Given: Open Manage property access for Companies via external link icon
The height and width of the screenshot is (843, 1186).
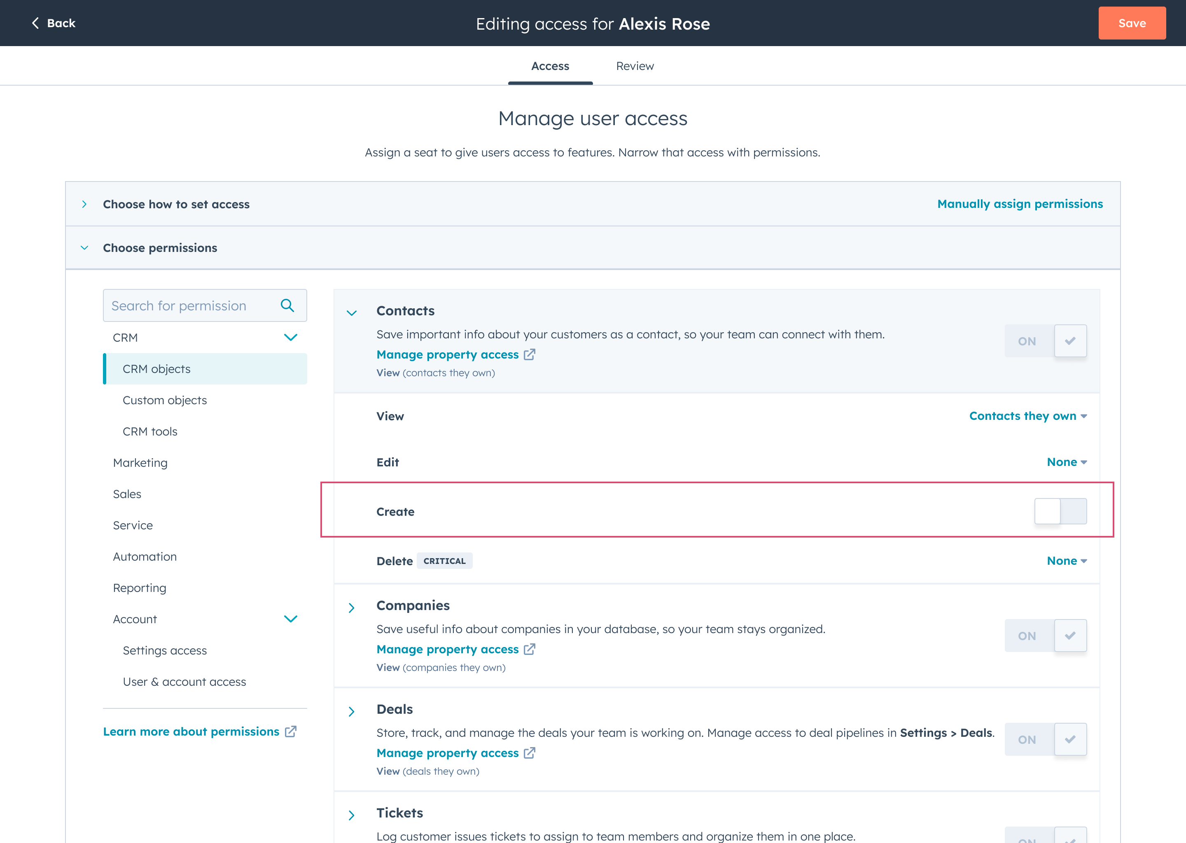Looking at the screenshot, I should coord(530,649).
